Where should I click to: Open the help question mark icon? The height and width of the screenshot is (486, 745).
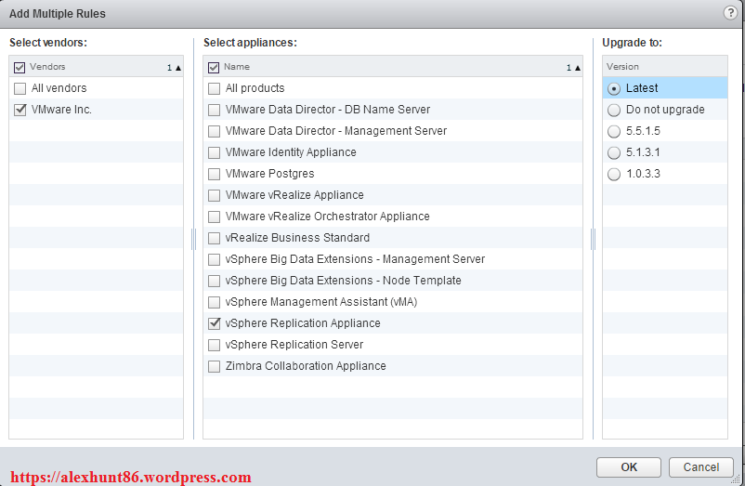pos(730,13)
